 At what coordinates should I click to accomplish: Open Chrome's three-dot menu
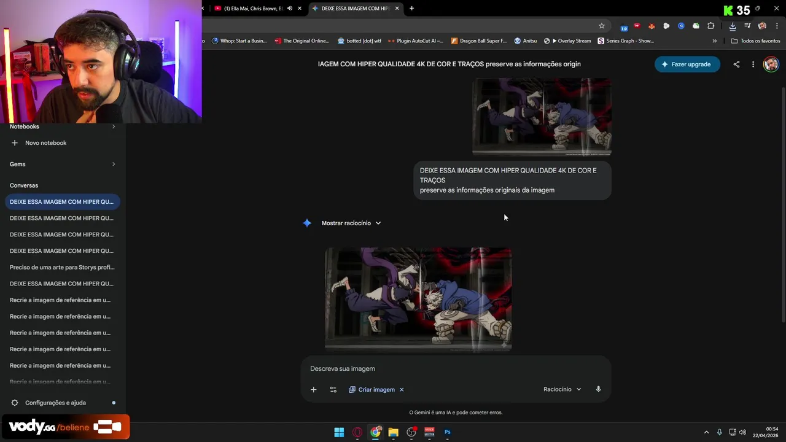(777, 26)
